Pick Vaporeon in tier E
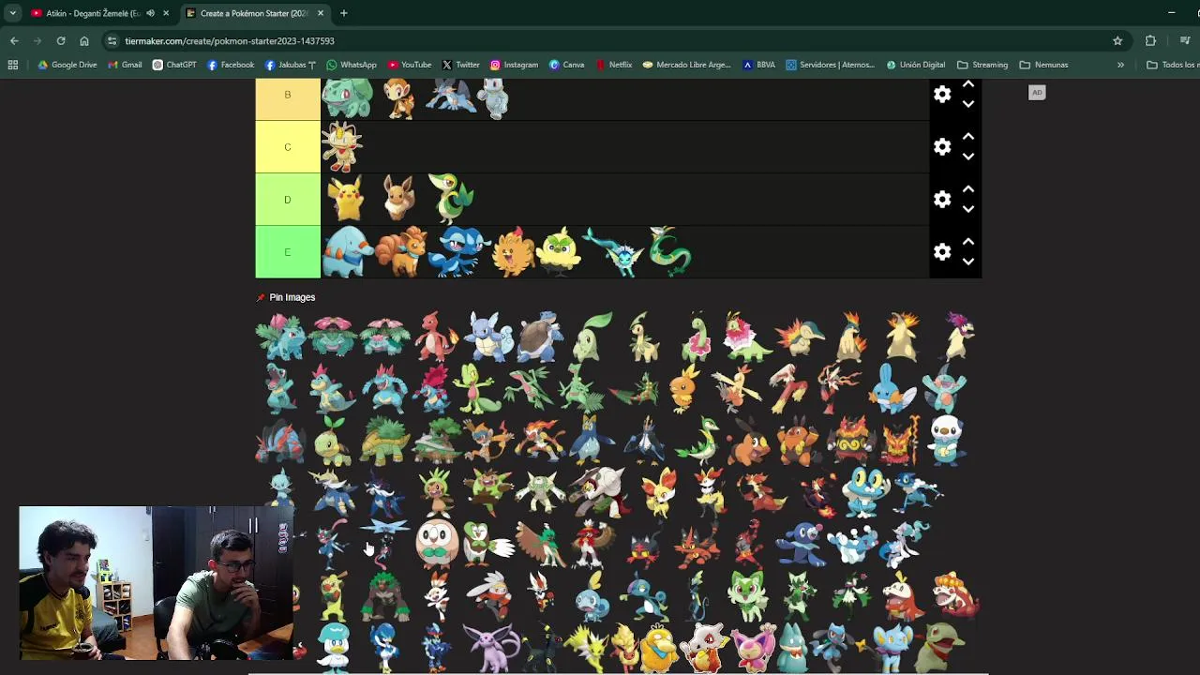The width and height of the screenshot is (1200, 675). tap(614, 253)
